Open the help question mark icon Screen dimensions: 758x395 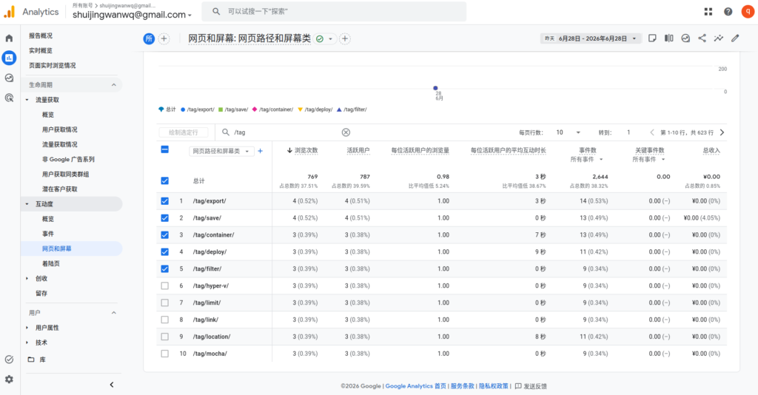tap(728, 12)
